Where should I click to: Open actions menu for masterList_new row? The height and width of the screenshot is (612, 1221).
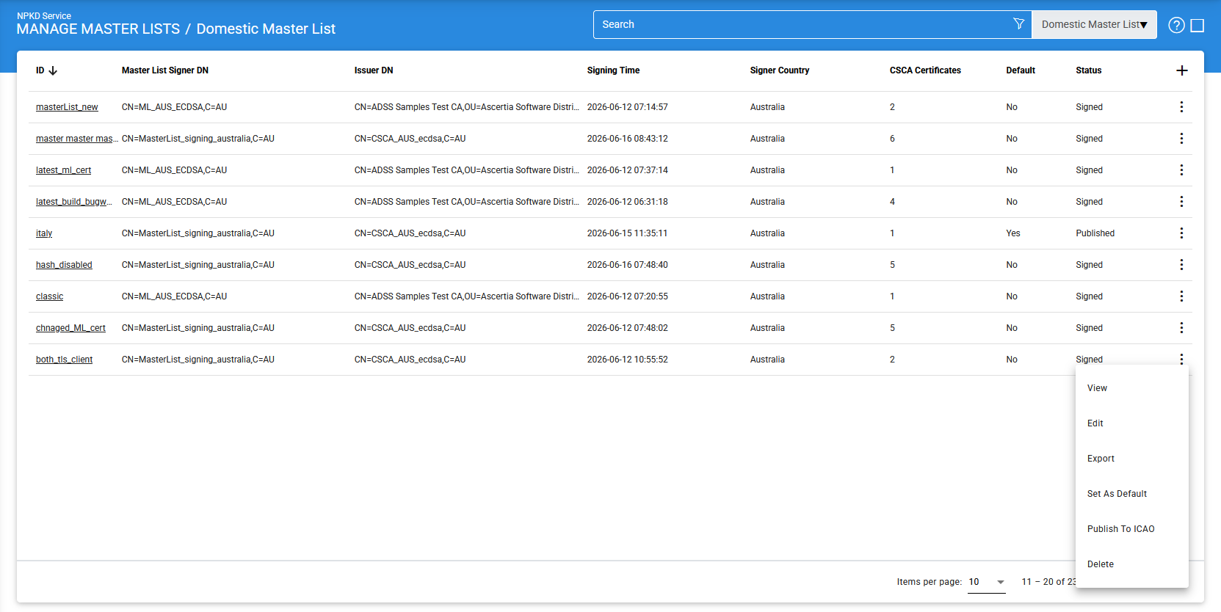(x=1181, y=107)
